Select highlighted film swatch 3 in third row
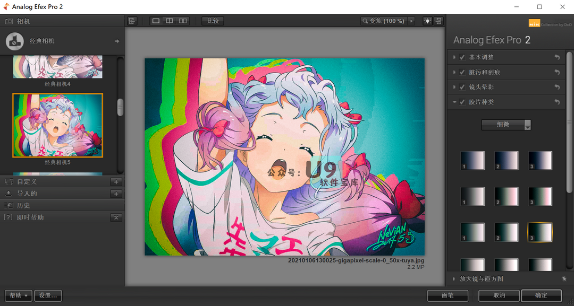This screenshot has width=574, height=306. click(540, 232)
